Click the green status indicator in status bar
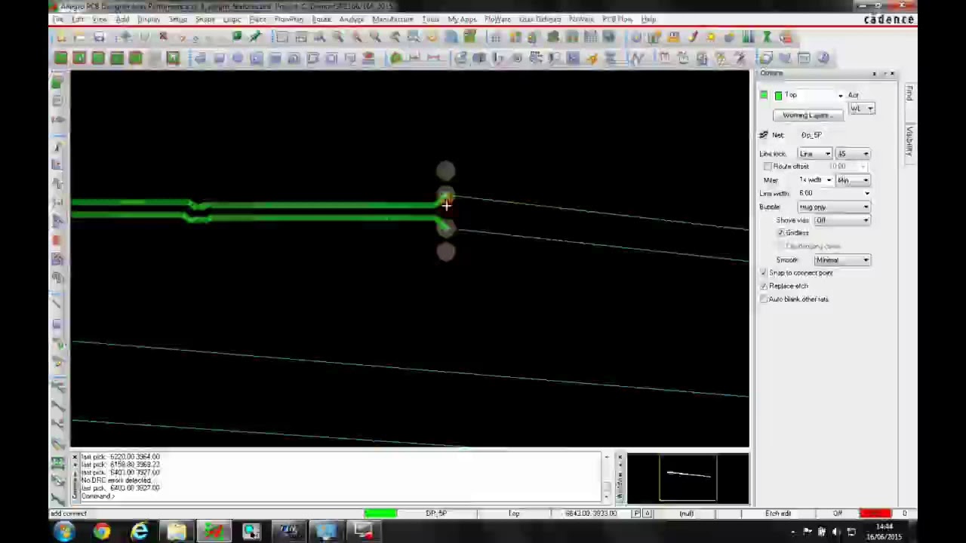 [x=380, y=514]
